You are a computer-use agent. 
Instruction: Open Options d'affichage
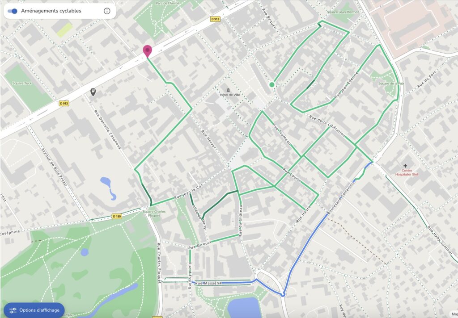pyautogui.click(x=34, y=310)
